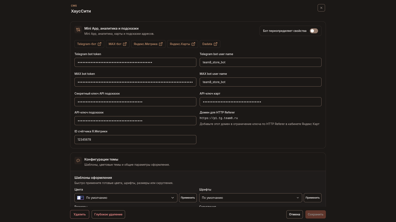This screenshot has height=222, width=396.
Task: Apply the selected Цвета template
Action: [188, 198]
